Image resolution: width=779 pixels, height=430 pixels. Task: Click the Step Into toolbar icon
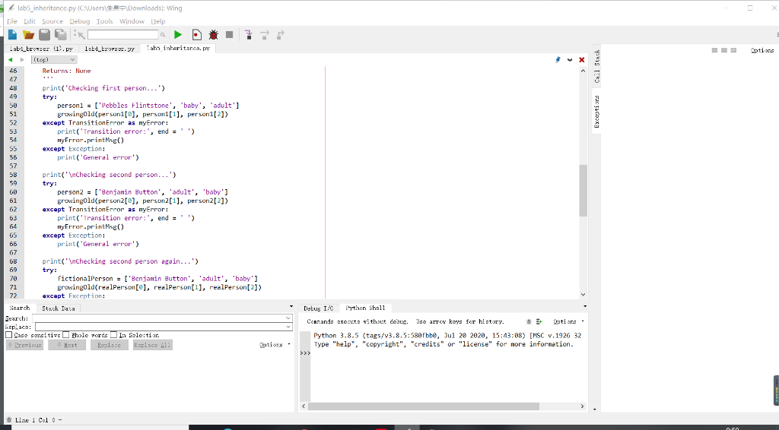[x=249, y=35]
